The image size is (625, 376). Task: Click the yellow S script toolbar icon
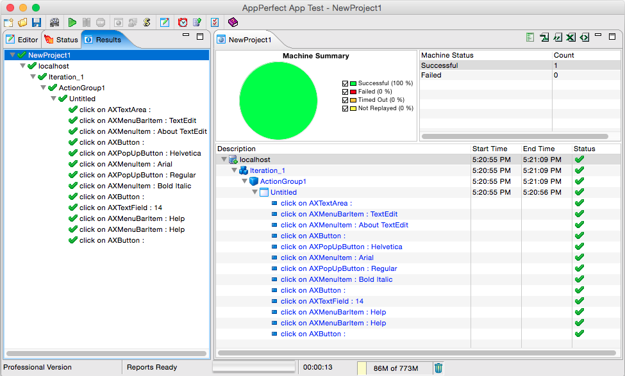147,22
